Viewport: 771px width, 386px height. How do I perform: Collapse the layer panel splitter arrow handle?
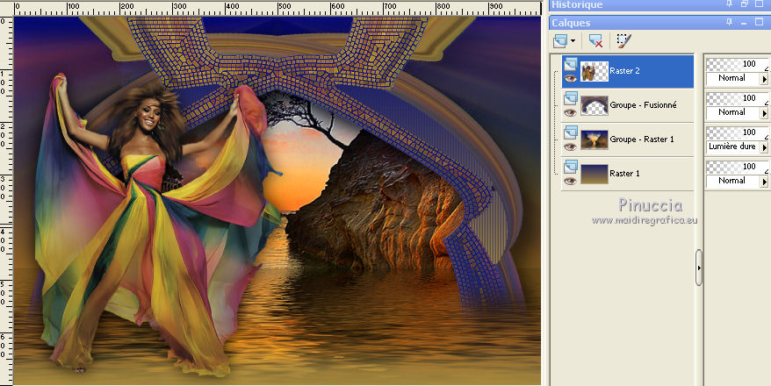point(699,268)
